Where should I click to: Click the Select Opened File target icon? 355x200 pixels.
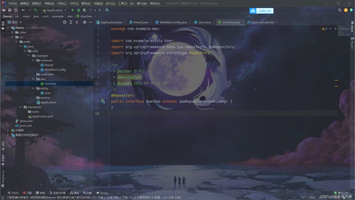click(x=64, y=22)
